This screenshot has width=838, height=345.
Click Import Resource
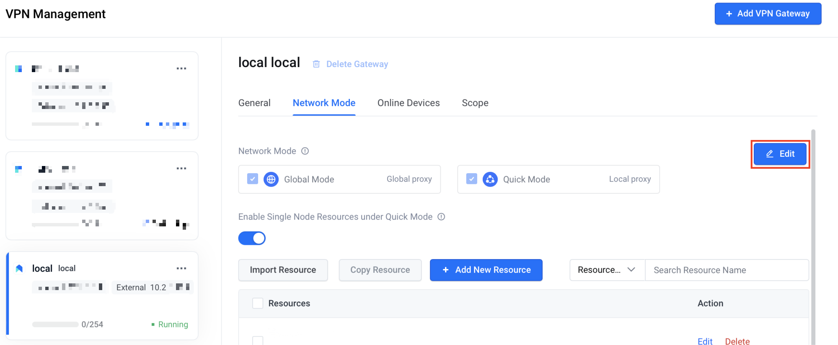click(283, 270)
